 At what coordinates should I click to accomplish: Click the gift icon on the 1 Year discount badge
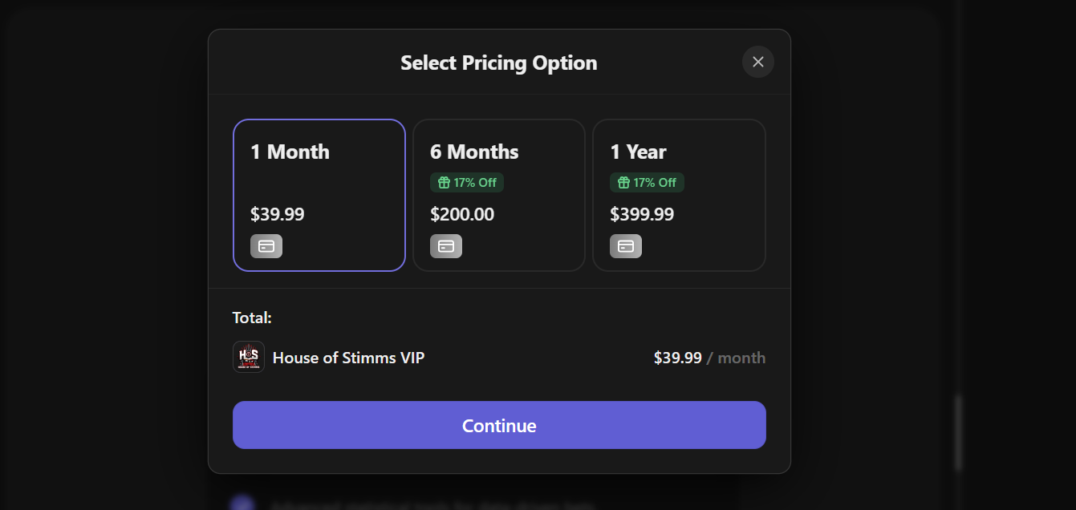(625, 182)
